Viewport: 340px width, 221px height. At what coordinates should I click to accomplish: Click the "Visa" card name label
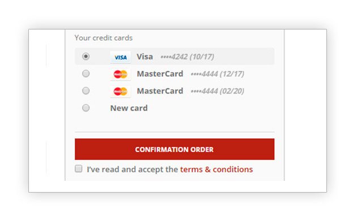(144, 57)
